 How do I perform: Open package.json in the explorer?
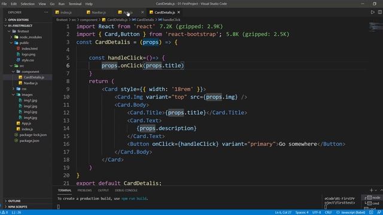click(29, 141)
